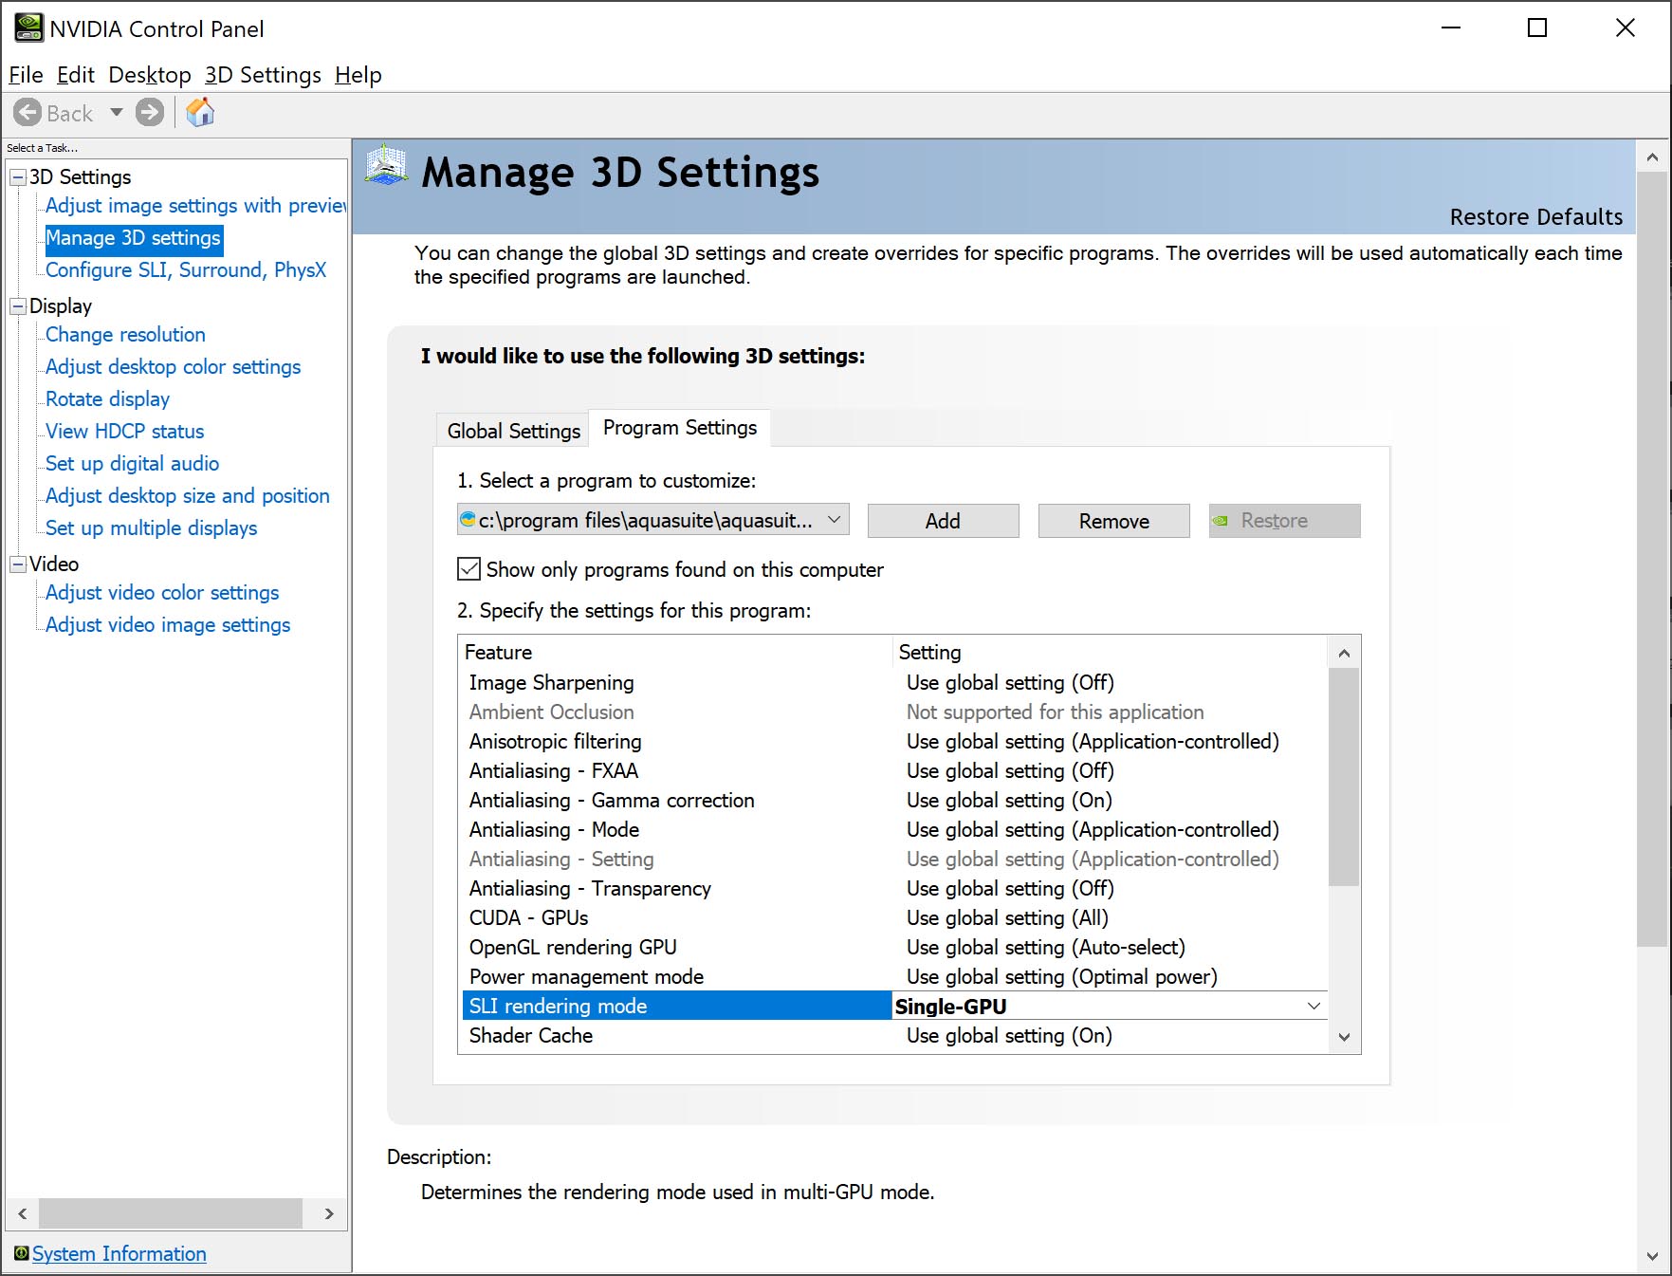The image size is (1672, 1276).
Task: Click the System Information icon
Action: [21, 1253]
